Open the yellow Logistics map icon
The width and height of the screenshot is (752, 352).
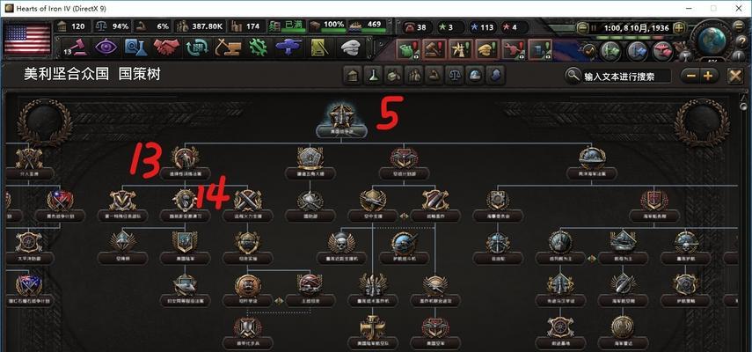(319, 47)
